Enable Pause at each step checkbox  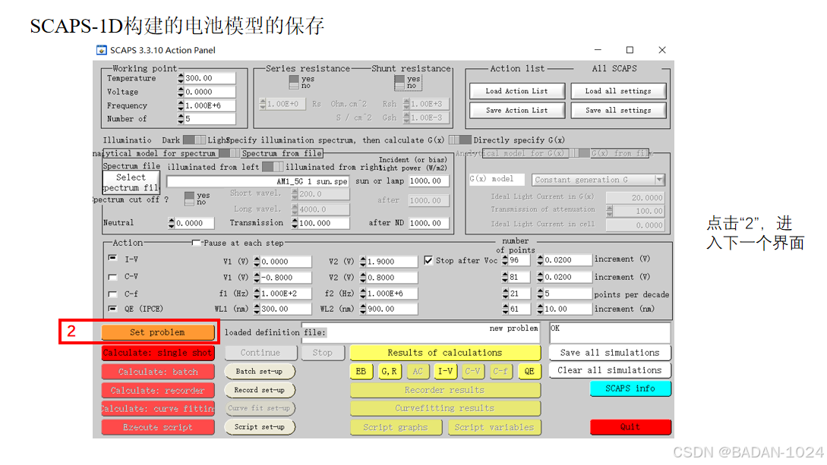pyautogui.click(x=196, y=243)
